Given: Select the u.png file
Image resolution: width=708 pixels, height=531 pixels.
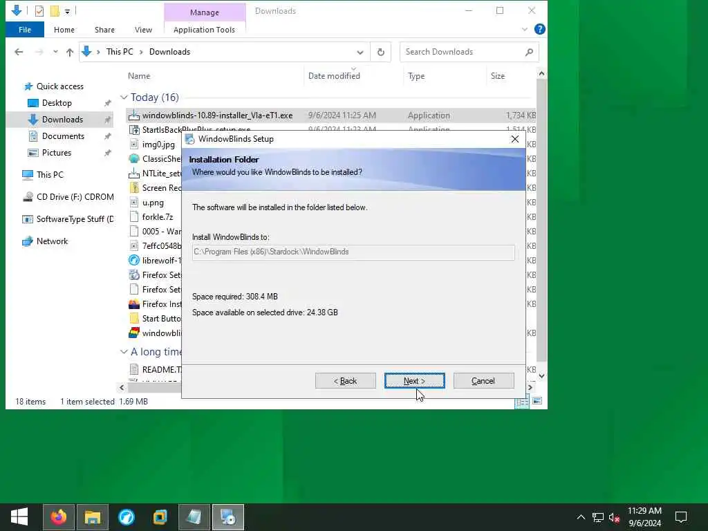Looking at the screenshot, I should 153,203.
